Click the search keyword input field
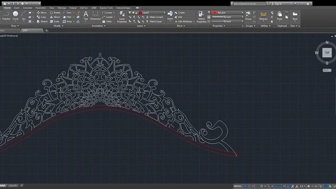The height and width of the screenshot is (189, 336). pos(249,4)
